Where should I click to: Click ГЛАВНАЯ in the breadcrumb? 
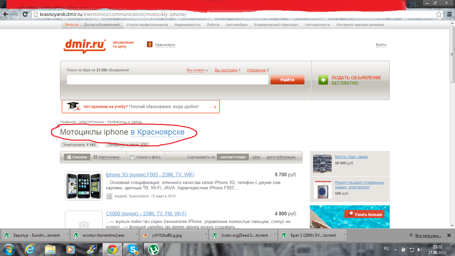(x=68, y=122)
